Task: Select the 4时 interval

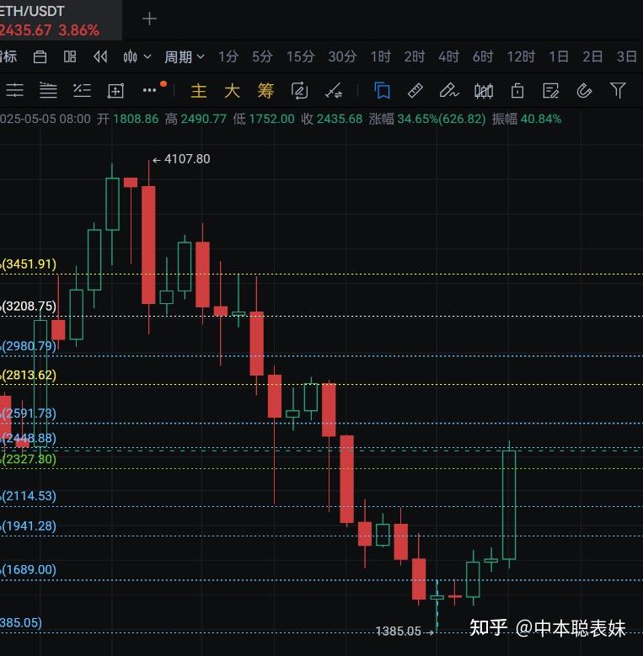Action: [x=448, y=56]
